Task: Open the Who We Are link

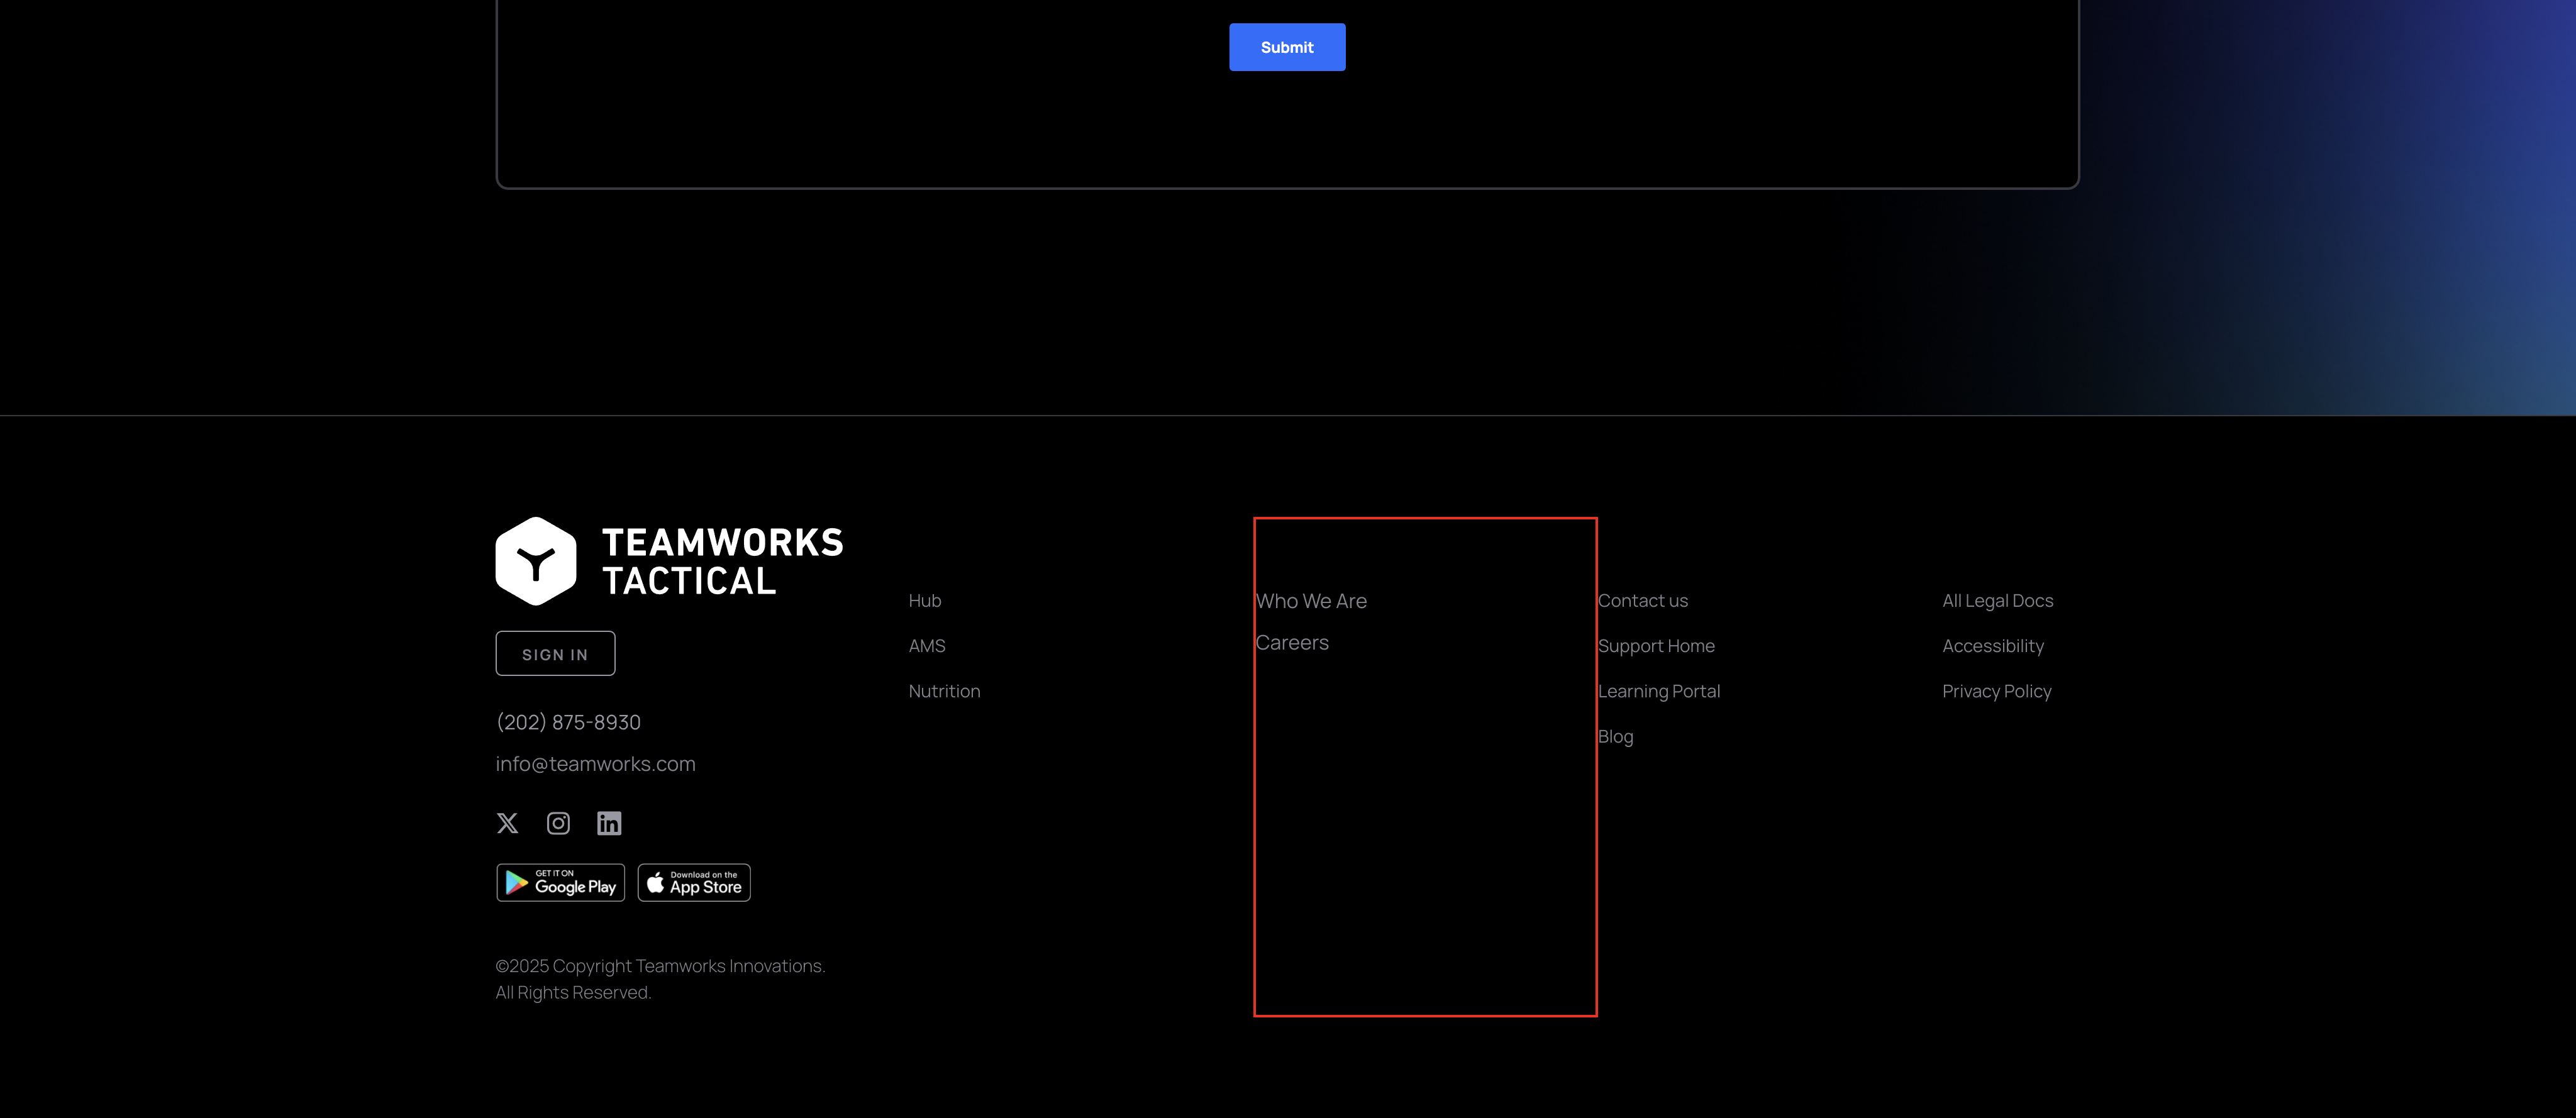Action: (1311, 601)
